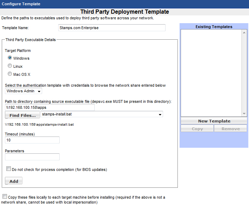249x206 pixels.
Task: Toggle the small checkbox beside Find Files
Action: click(x=7, y=118)
